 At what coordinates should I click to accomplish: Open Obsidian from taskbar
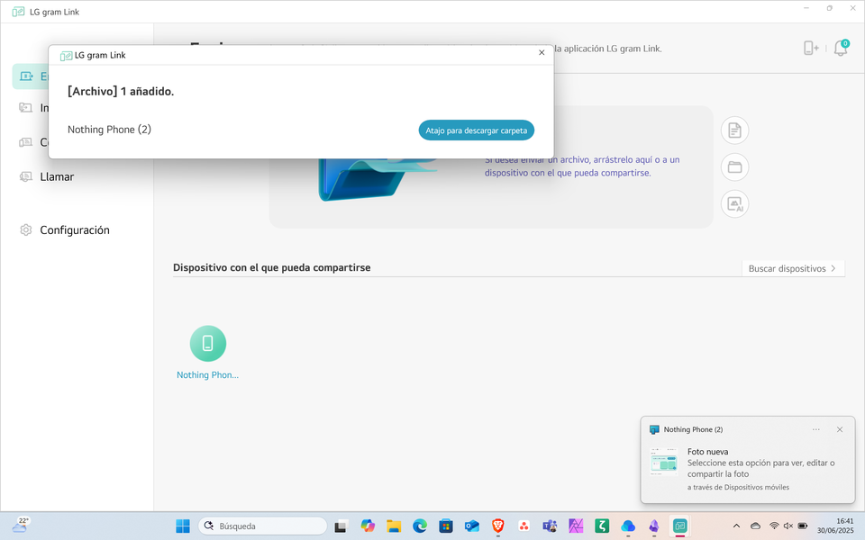point(654,526)
